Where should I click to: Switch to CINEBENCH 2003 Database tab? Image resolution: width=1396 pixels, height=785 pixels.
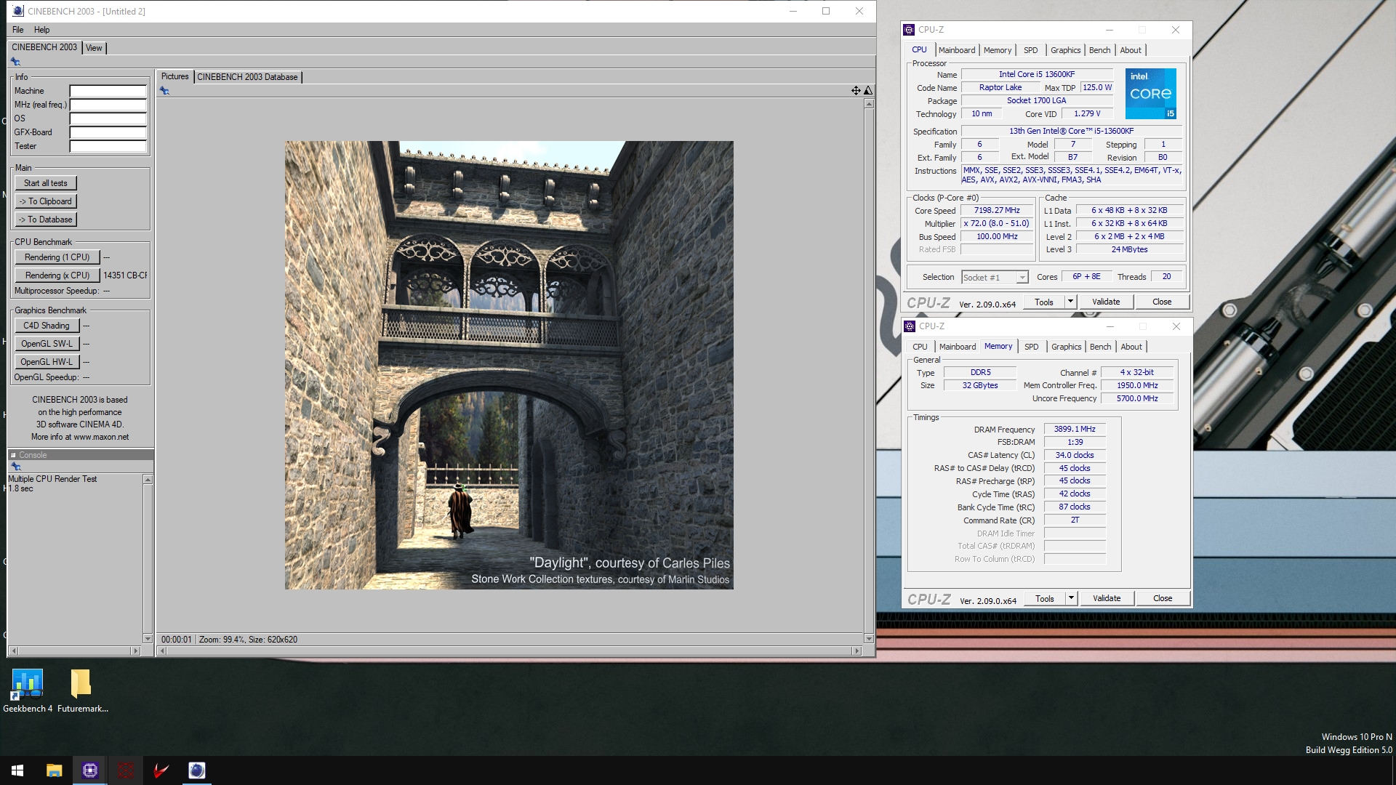pos(247,77)
